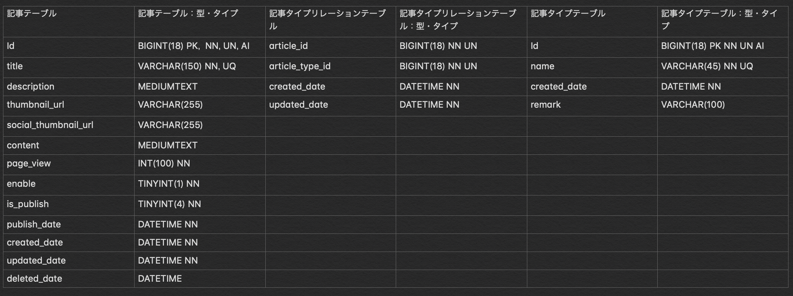This screenshot has height=296, width=793.
Task: Click the 'VARCHAR(150) NN, UQ' type cell
Action: (x=200, y=67)
